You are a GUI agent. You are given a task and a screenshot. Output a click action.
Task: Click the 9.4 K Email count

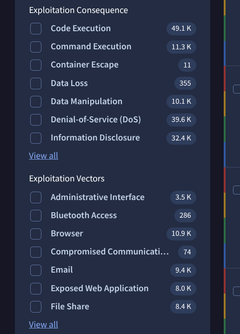(x=183, y=270)
